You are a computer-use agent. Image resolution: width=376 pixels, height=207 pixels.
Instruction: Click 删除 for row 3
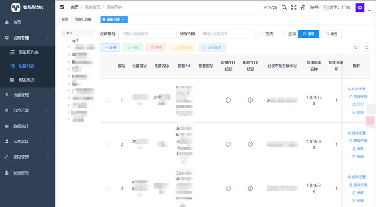click(358, 200)
